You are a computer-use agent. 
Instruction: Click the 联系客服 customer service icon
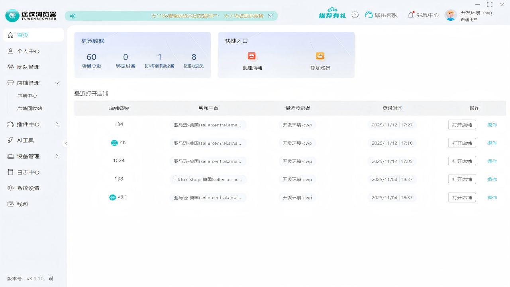[x=369, y=15]
